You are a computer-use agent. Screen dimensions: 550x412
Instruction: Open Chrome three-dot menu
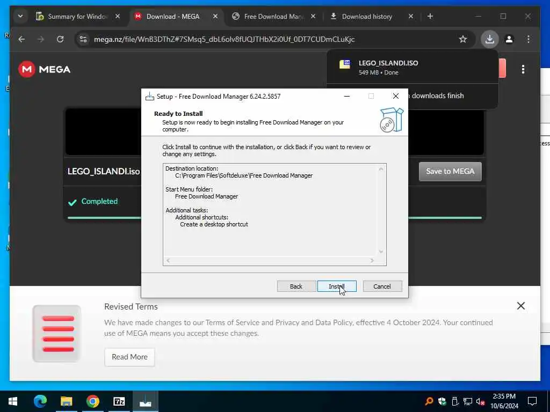pyautogui.click(x=529, y=39)
